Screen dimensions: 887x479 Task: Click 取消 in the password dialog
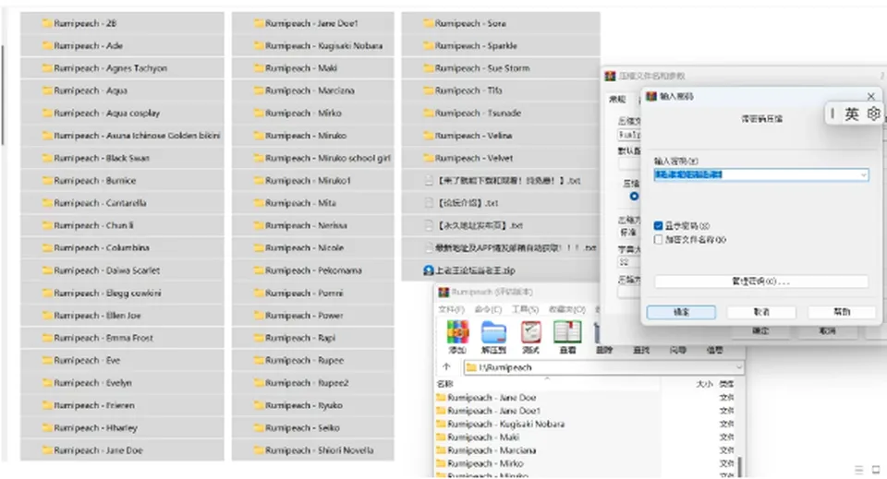pyautogui.click(x=761, y=312)
